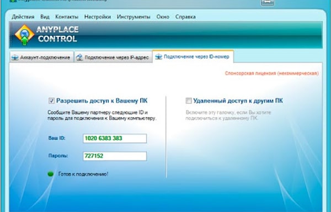Switch to Подключение через IP-адрес tab
The width and height of the screenshot is (331, 212).
113,57
